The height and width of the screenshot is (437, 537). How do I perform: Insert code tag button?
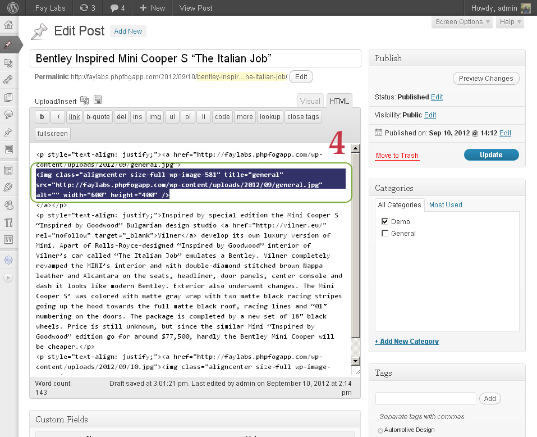222,117
